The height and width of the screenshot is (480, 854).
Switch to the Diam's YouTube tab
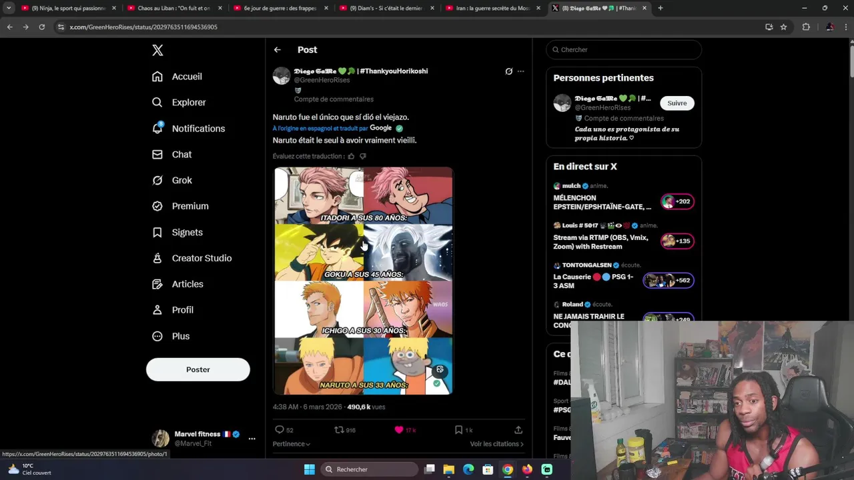pyautogui.click(x=387, y=8)
